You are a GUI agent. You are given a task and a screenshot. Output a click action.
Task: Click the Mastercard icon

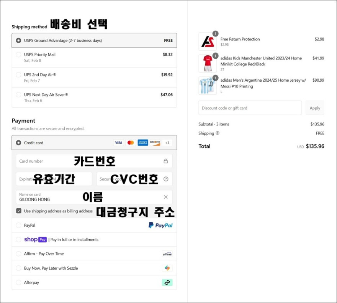(131, 143)
